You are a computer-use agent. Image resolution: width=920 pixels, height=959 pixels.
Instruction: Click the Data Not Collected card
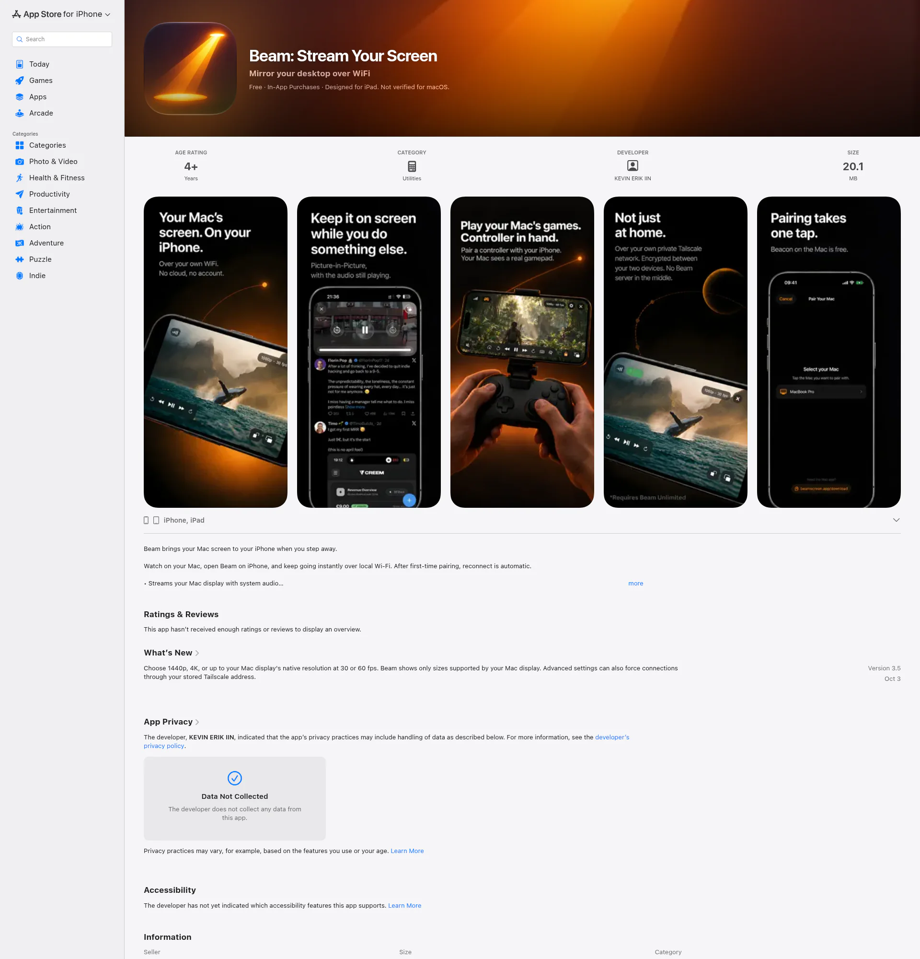235,798
